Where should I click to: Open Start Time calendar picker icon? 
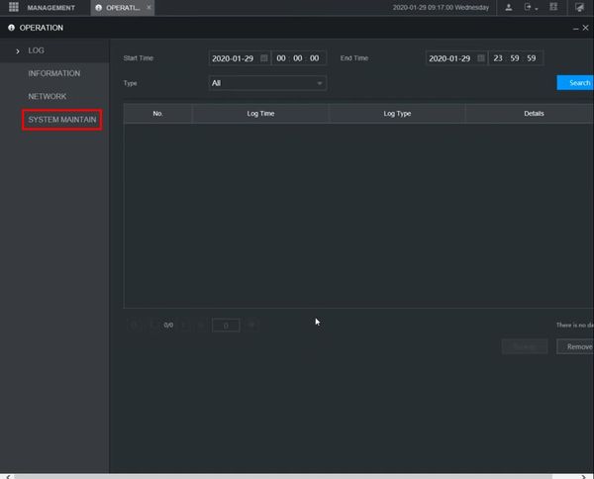click(x=263, y=58)
